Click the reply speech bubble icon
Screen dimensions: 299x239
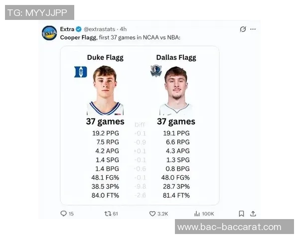pyautogui.click(x=63, y=214)
